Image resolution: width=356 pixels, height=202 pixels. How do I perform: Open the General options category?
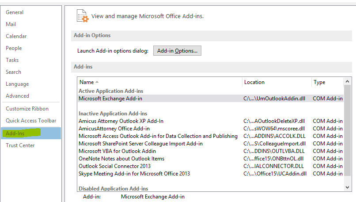click(15, 12)
